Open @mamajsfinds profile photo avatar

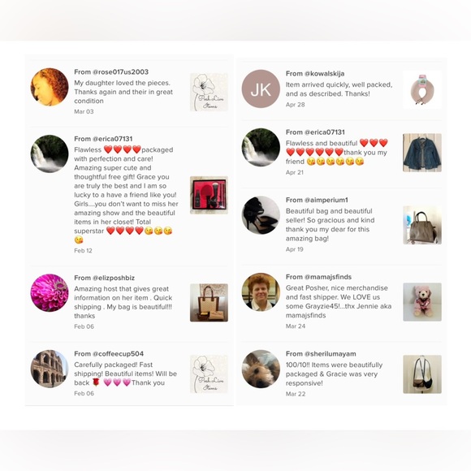point(261,292)
